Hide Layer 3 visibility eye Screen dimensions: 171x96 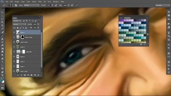(x=14, y=62)
